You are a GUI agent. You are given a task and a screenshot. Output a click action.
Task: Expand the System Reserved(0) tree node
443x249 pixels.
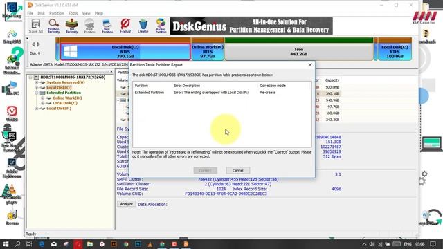tap(37, 82)
